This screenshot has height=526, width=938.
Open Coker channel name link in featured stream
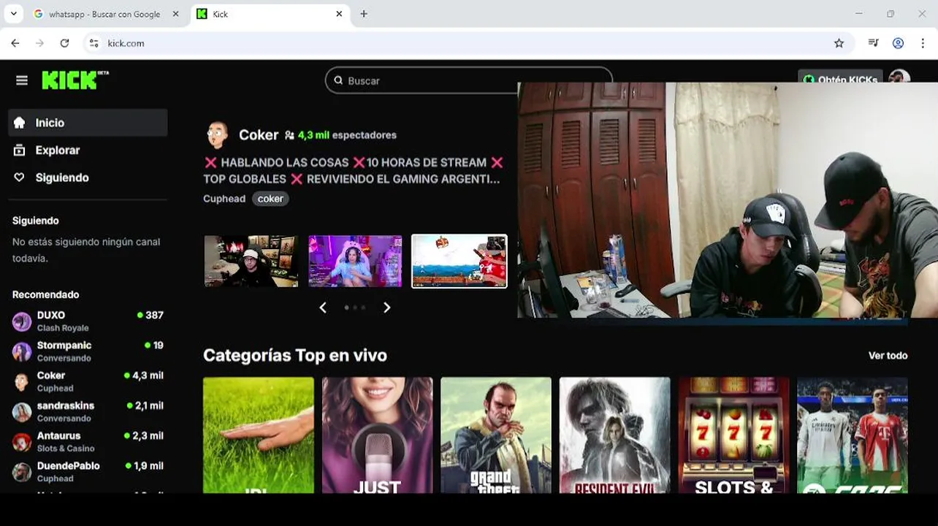coord(259,135)
